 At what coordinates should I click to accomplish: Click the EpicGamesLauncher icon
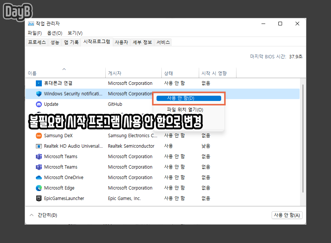point(39,199)
